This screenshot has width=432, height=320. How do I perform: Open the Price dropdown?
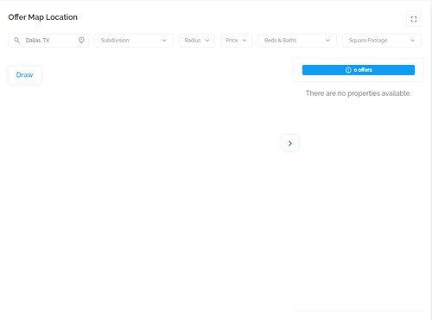tap(236, 41)
